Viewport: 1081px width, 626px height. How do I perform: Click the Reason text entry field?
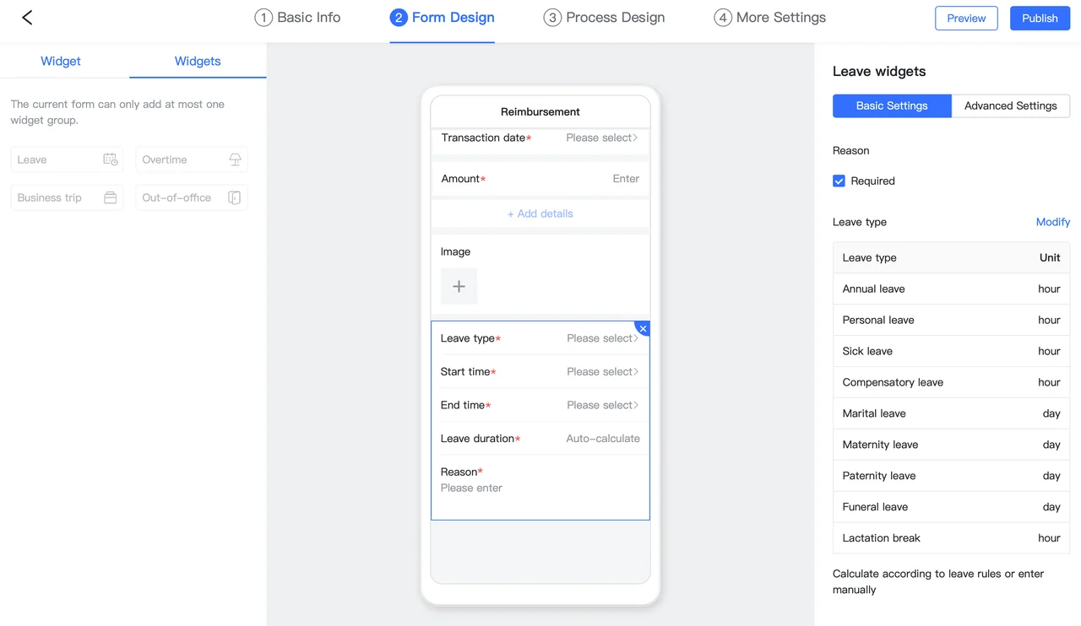540,488
